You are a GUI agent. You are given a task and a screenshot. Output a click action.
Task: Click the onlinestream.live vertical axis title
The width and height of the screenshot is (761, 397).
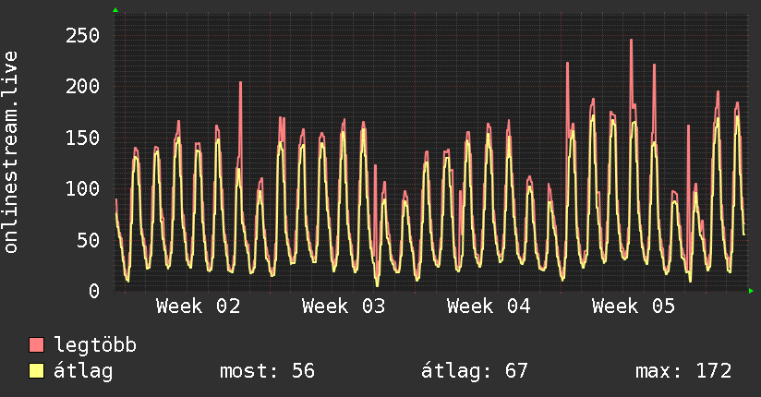[12, 153]
